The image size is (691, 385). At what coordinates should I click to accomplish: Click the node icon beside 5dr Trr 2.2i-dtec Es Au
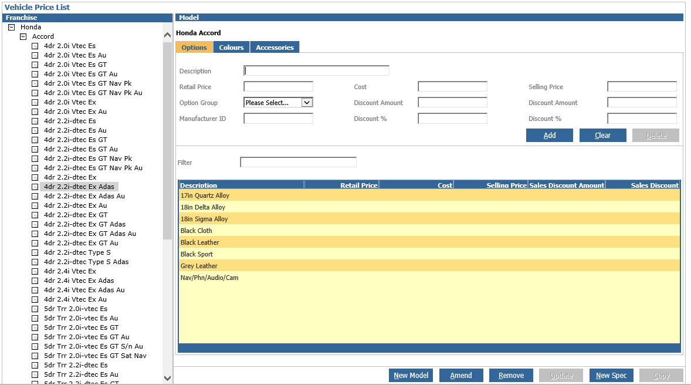35,375
